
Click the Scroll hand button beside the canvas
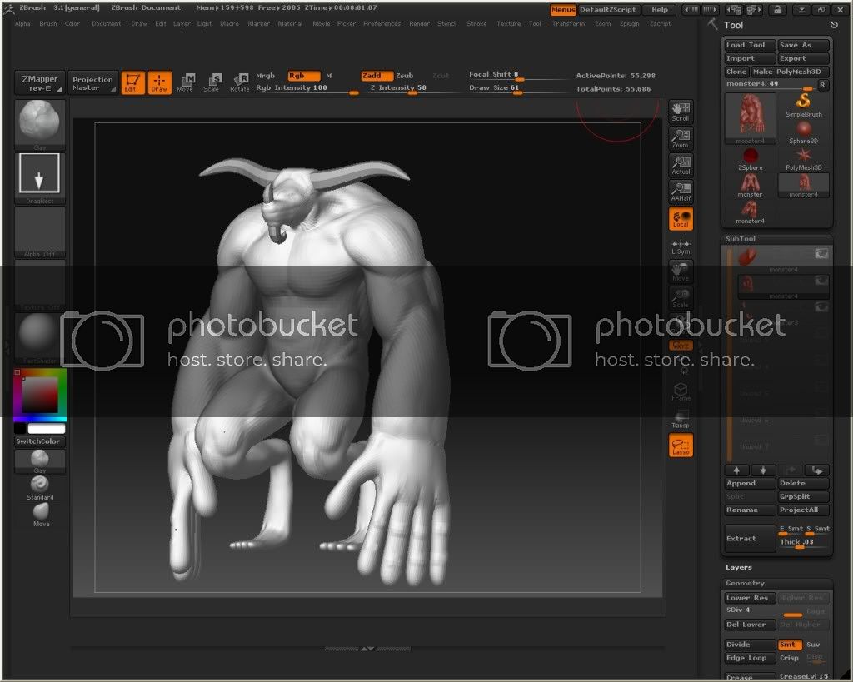[681, 112]
